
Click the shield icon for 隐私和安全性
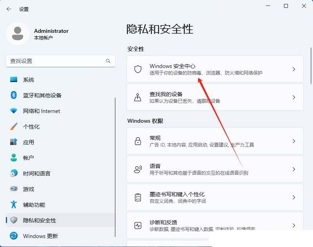[14, 220]
